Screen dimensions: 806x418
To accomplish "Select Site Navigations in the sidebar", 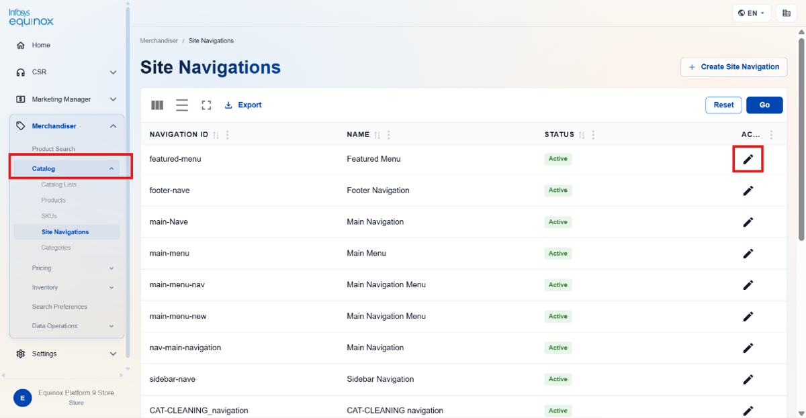I will tap(65, 232).
